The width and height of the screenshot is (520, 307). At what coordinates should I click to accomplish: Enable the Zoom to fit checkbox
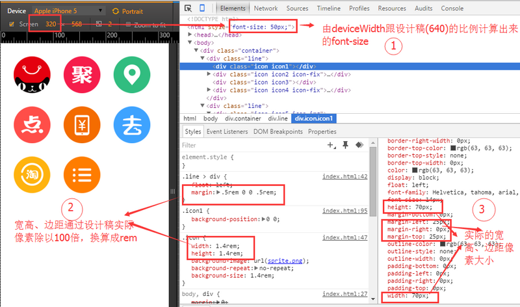tap(128, 24)
